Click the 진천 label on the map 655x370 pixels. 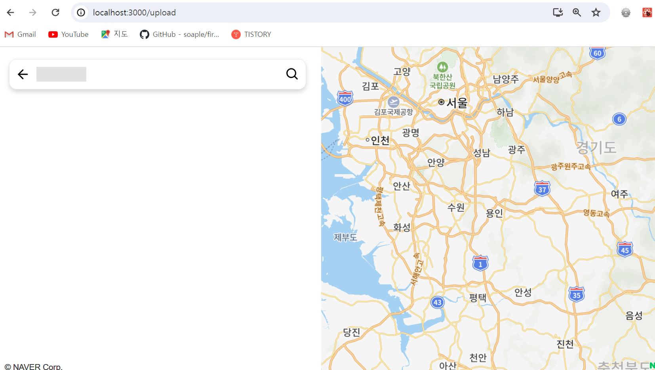pyautogui.click(x=565, y=344)
